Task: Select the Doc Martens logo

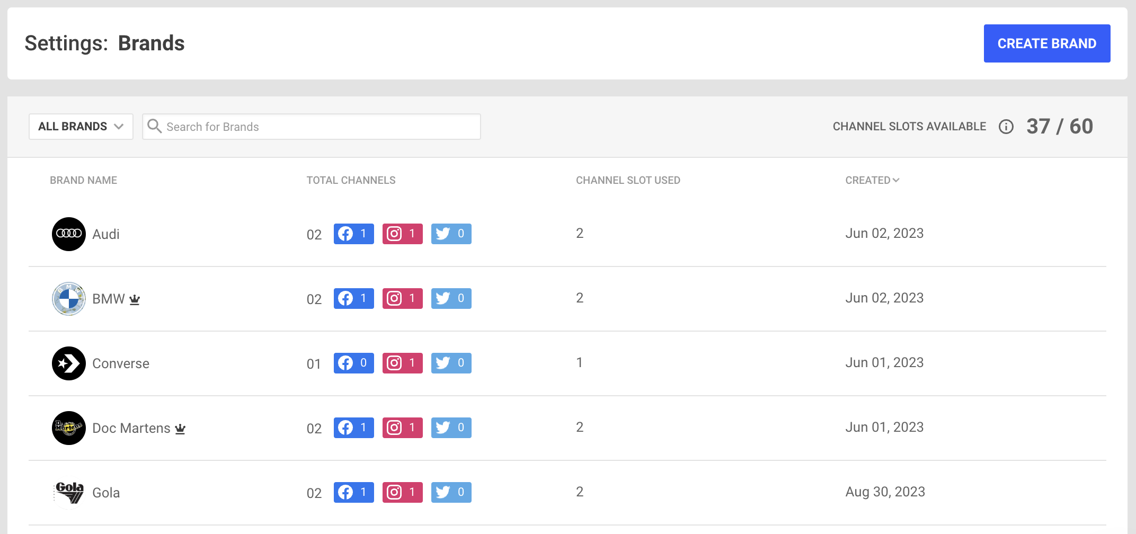Action: pos(69,428)
